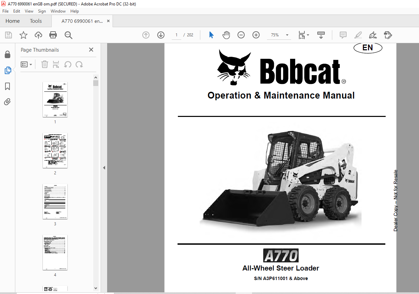
Task: Select the Highlight text tool
Action: (x=358, y=35)
